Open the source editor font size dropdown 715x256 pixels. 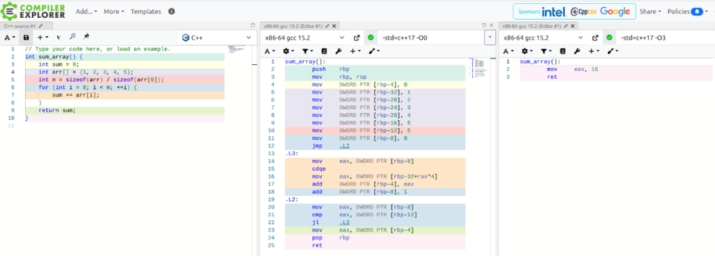click(x=10, y=37)
